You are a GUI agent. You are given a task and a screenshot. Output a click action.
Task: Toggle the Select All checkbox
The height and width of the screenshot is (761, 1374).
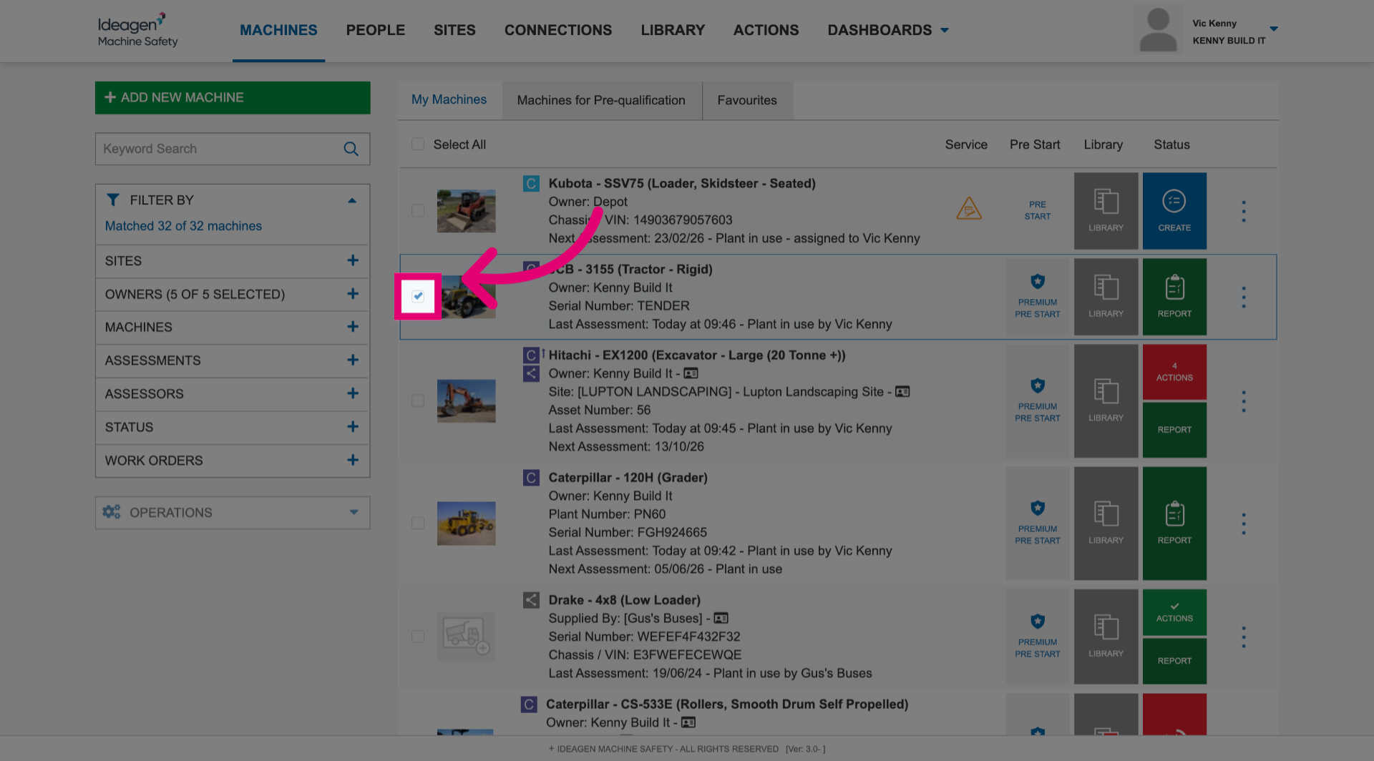point(418,144)
